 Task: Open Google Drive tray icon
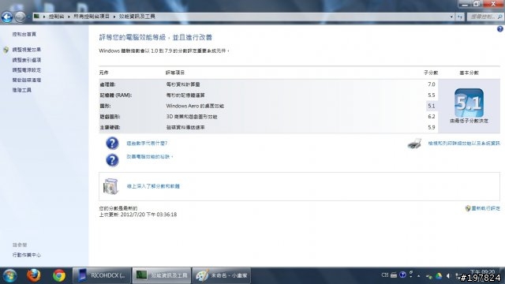click(439, 276)
